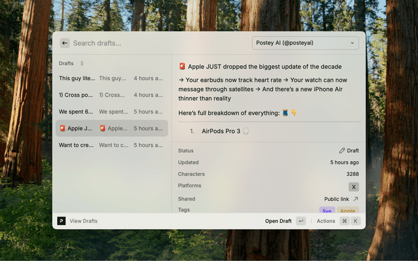Open the Public link

tap(336, 199)
